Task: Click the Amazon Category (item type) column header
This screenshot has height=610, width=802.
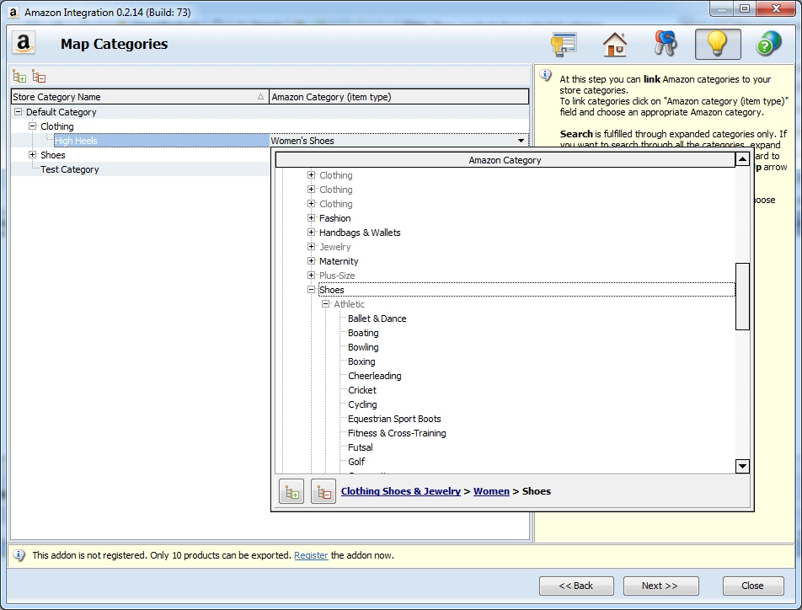Action: (x=399, y=97)
